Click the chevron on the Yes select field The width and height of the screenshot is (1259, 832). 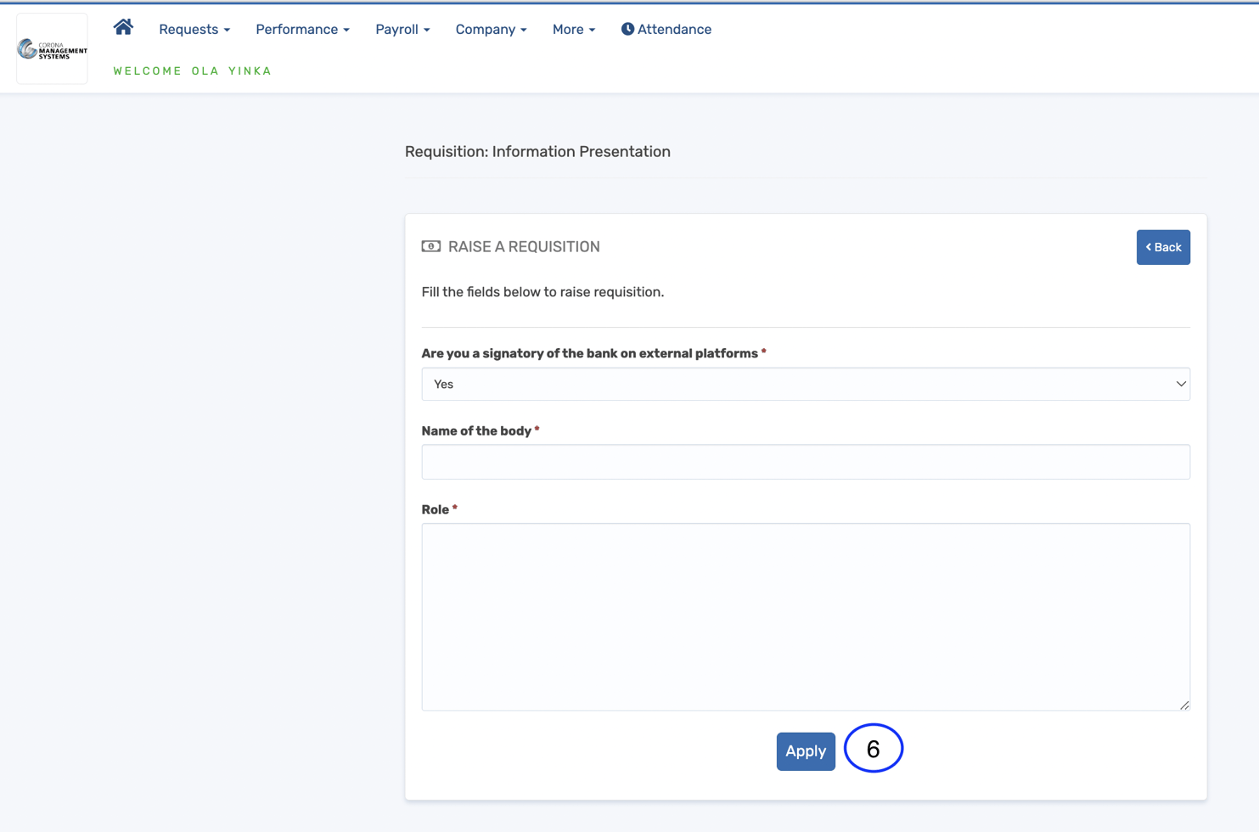point(1181,384)
